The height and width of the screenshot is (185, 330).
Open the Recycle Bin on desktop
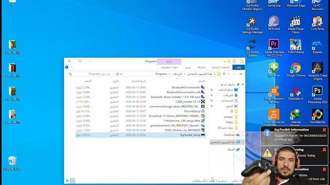tap(12, 163)
